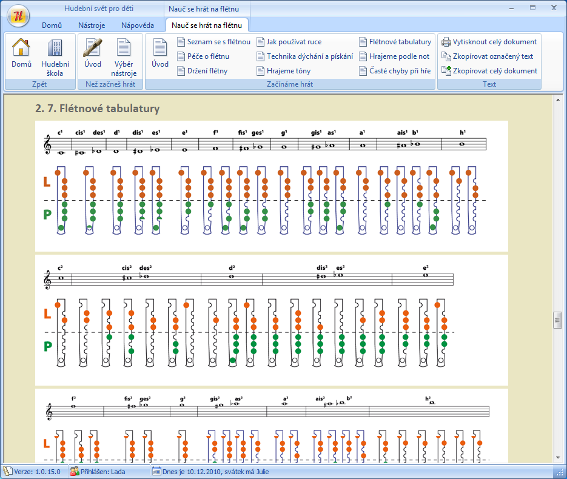Screen dimensions: 567x479
Task: Click the "Začínáme hrát" ribbon group label
Action: click(290, 84)
